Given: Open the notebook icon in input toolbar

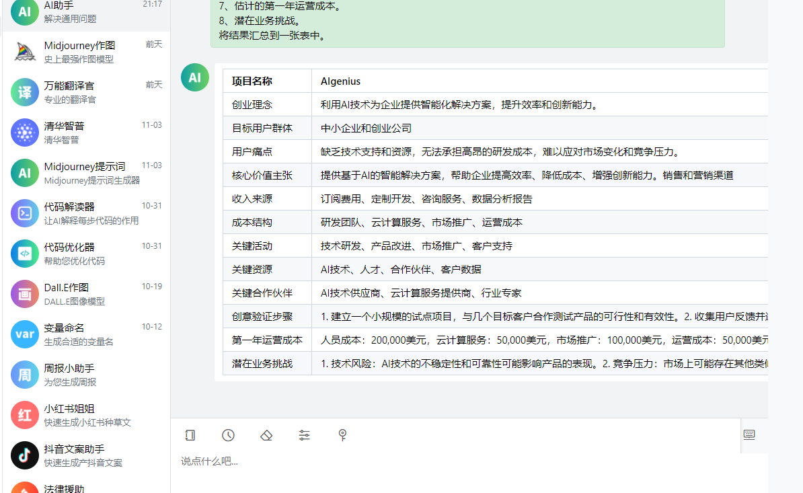Looking at the screenshot, I should click(190, 435).
